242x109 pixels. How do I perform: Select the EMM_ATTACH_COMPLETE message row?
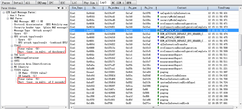tap(154, 37)
